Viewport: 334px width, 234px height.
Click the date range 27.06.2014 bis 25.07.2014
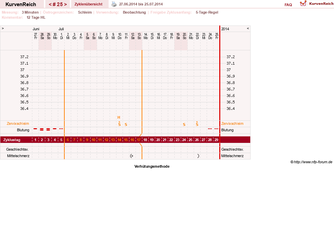point(141,4)
